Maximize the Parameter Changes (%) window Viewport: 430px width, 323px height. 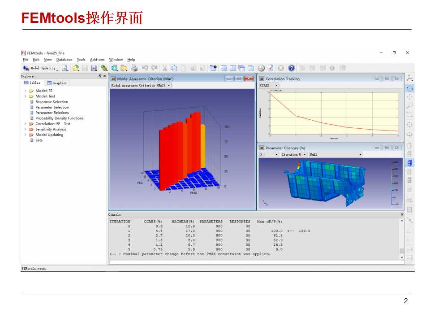click(x=387, y=148)
